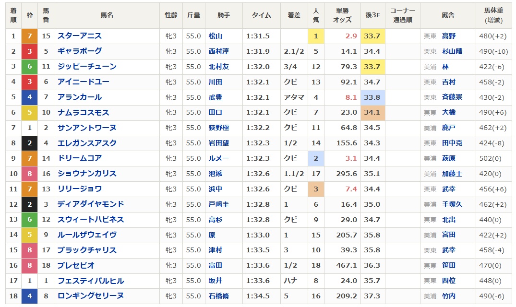Click jockey link 武豊

[216, 97]
